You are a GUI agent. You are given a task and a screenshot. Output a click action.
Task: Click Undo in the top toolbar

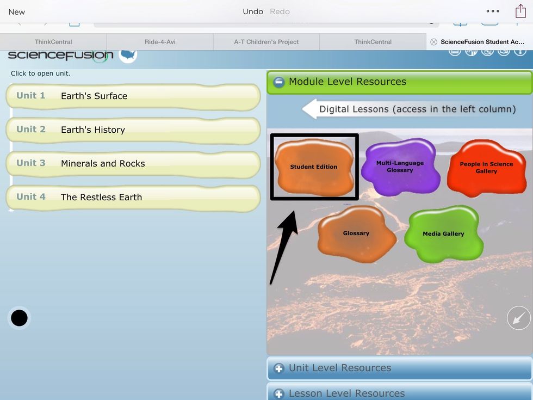click(x=253, y=11)
